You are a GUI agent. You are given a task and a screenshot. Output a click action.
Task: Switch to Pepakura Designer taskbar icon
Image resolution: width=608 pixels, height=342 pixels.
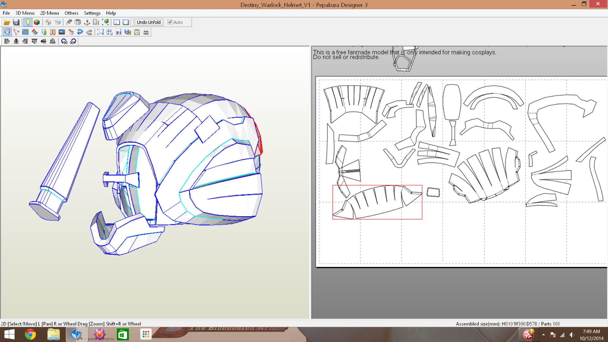point(76,334)
